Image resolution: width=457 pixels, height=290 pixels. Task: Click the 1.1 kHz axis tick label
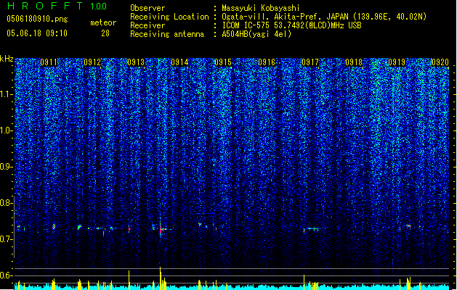click(x=7, y=94)
